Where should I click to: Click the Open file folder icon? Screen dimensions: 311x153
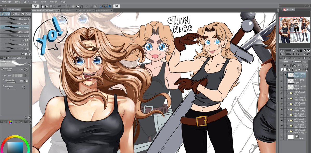tap(47, 6)
